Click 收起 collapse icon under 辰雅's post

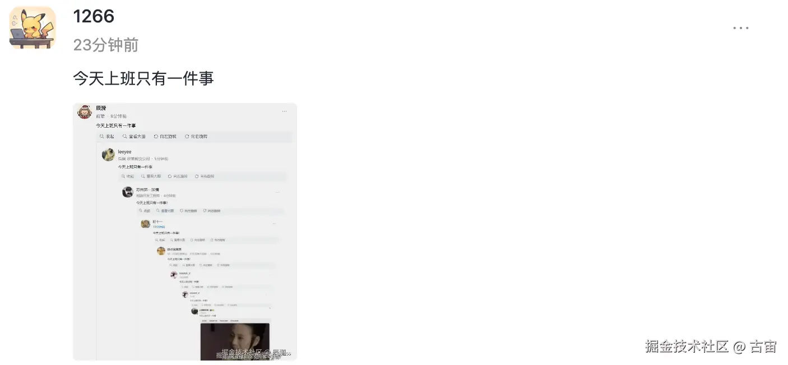(x=107, y=136)
